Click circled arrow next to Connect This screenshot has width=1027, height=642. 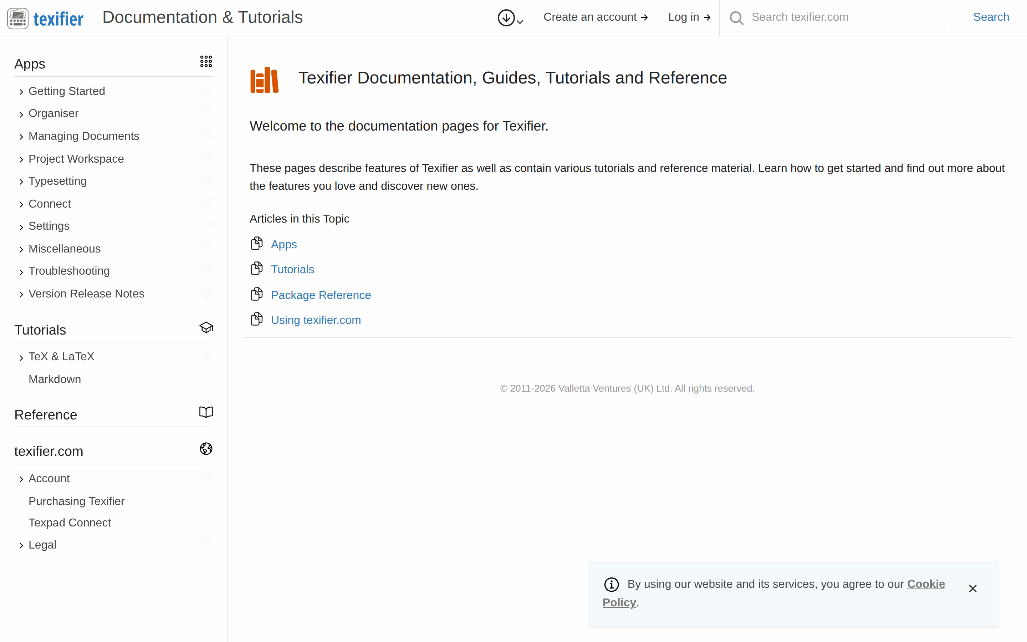[x=207, y=202]
